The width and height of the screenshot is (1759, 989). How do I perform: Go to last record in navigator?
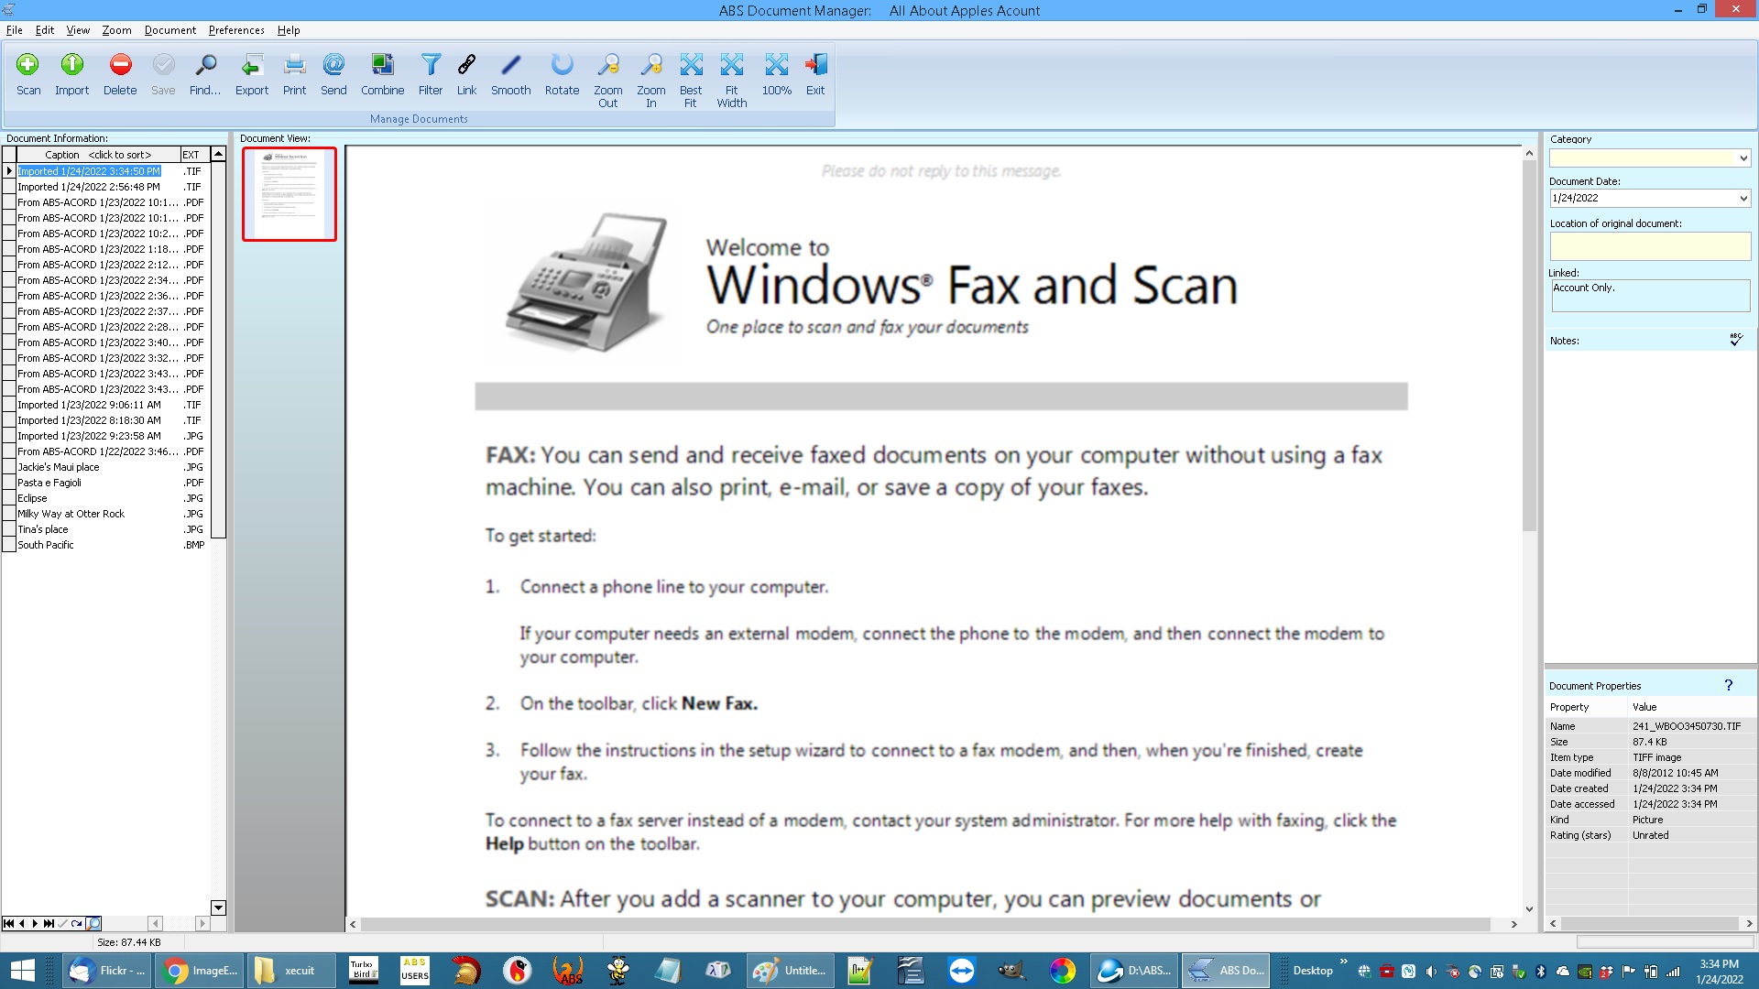[x=49, y=923]
